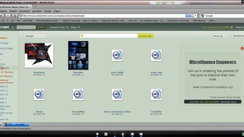
Task: Click the header search text field
Action: [26, 27]
